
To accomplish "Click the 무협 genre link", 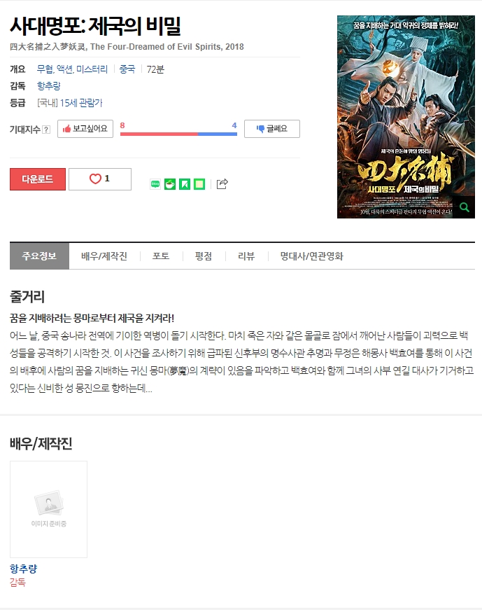I will (x=45, y=69).
